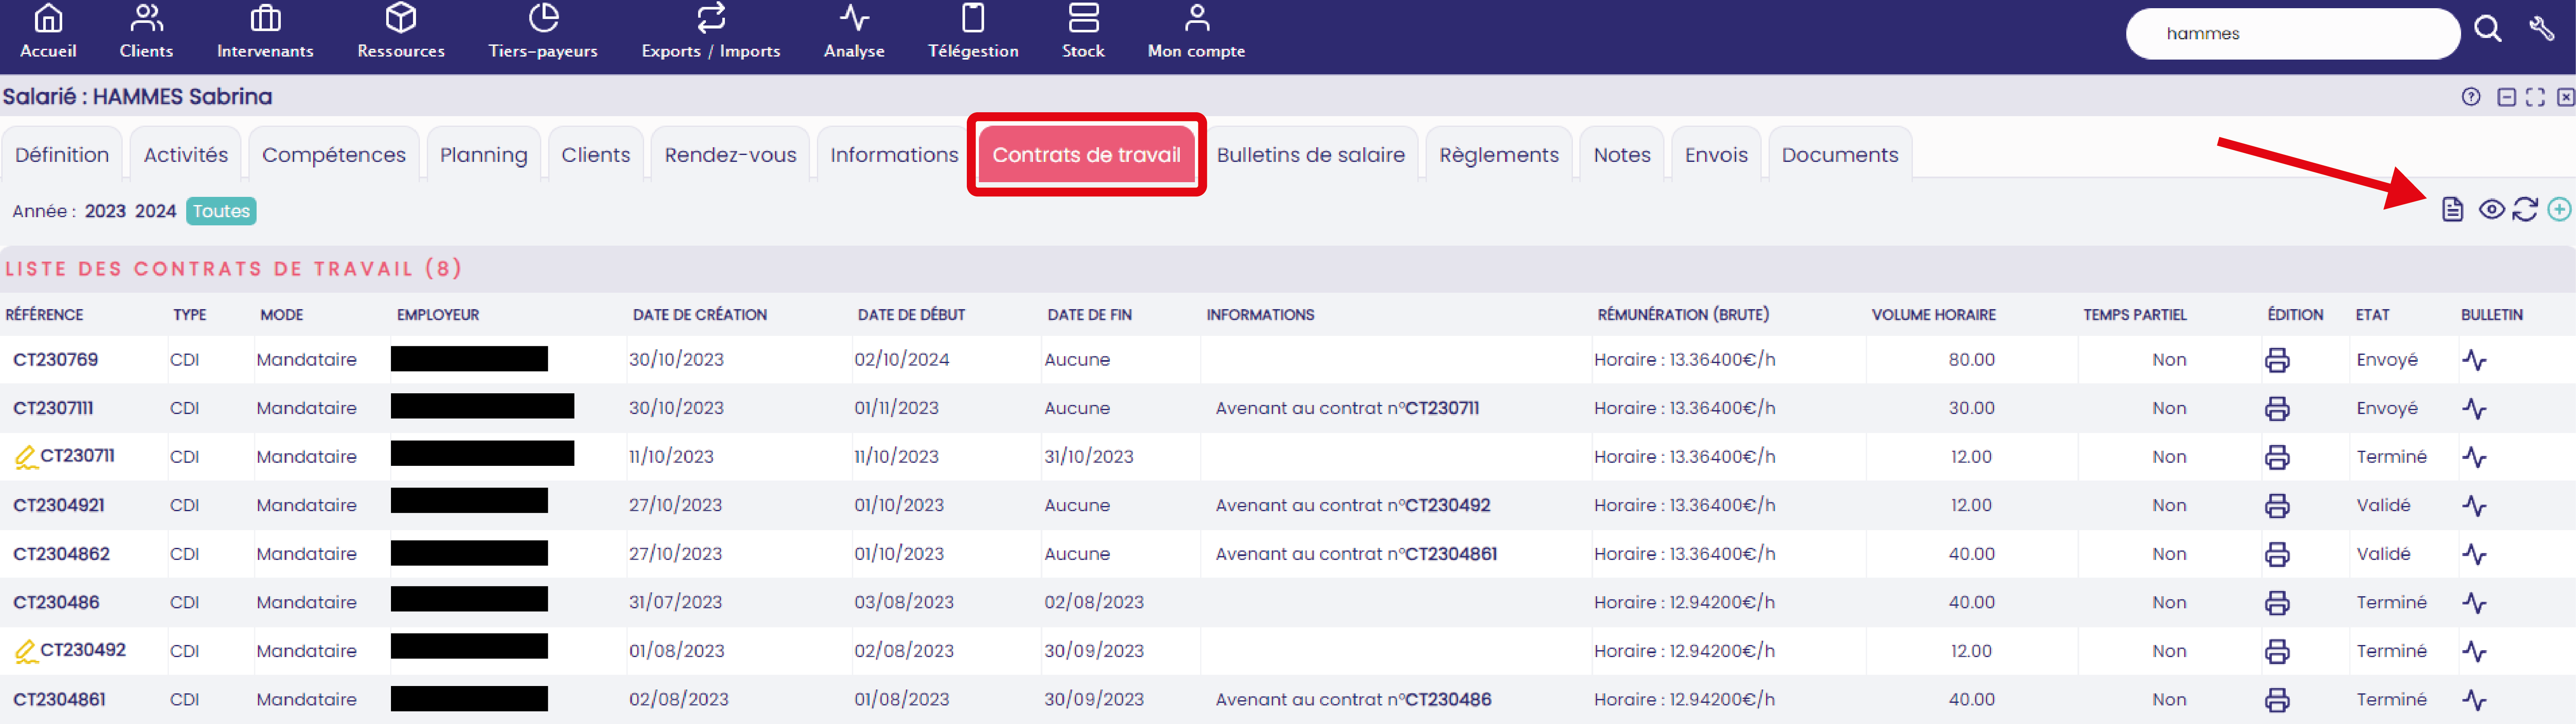Open the Stock section
The image size is (2576, 724).
pyautogui.click(x=1083, y=32)
